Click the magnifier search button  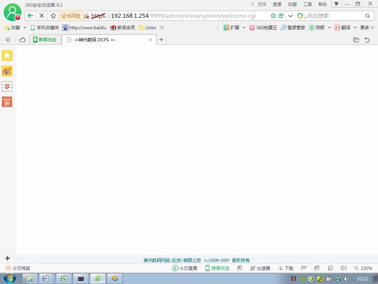(367, 16)
